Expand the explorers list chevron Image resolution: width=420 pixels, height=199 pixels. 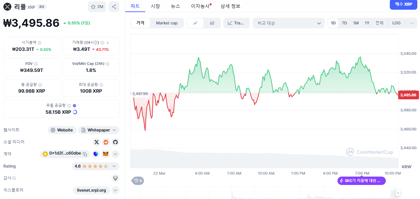click(x=115, y=190)
